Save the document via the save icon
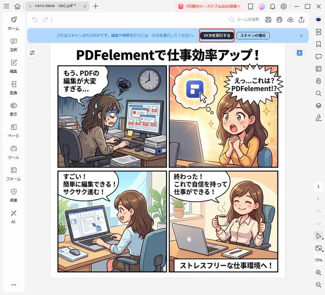 coord(268,19)
